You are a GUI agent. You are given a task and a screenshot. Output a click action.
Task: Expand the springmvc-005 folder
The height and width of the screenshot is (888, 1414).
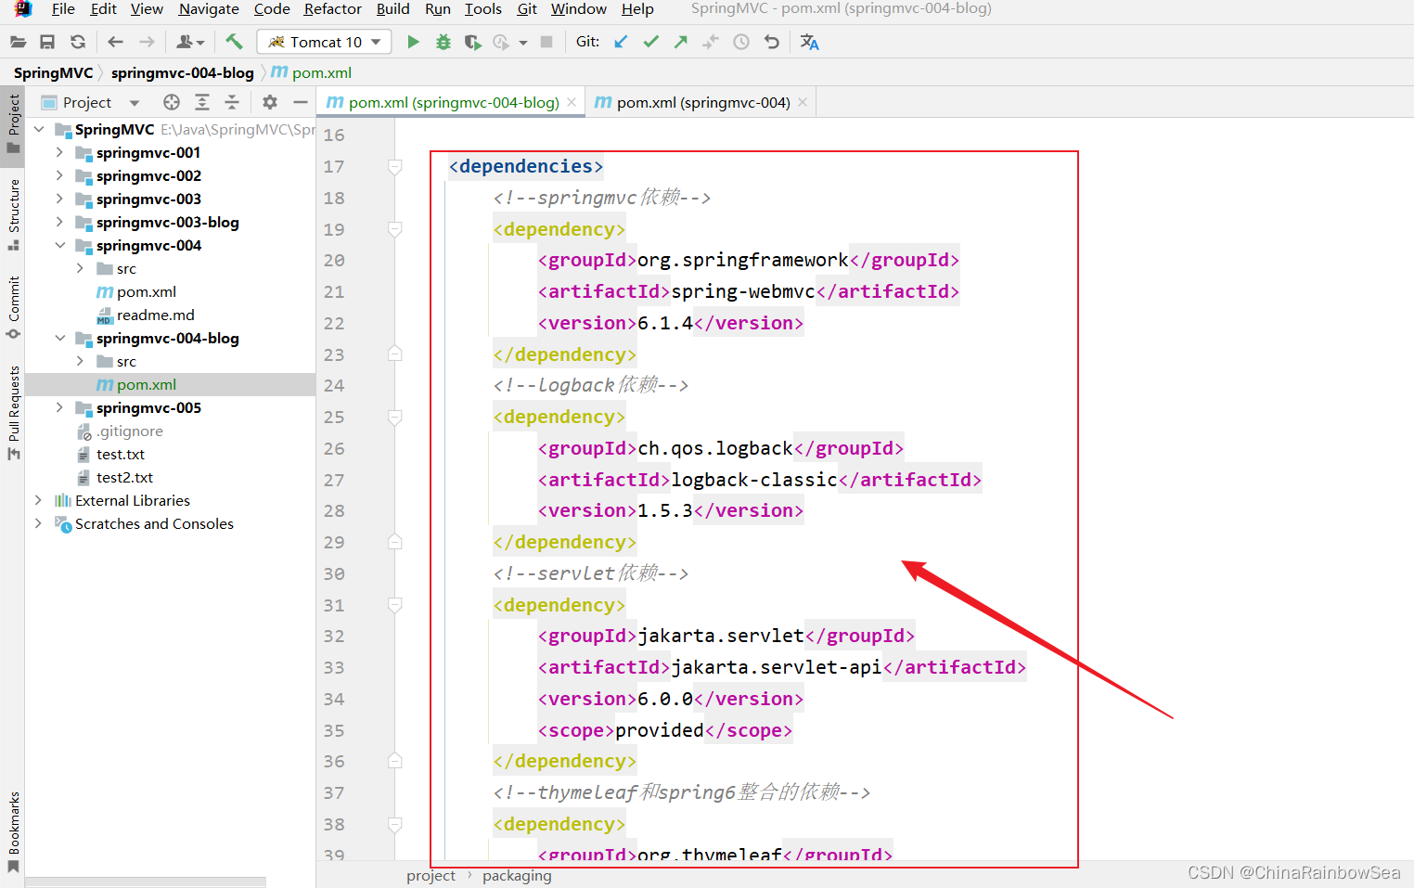[58, 407]
